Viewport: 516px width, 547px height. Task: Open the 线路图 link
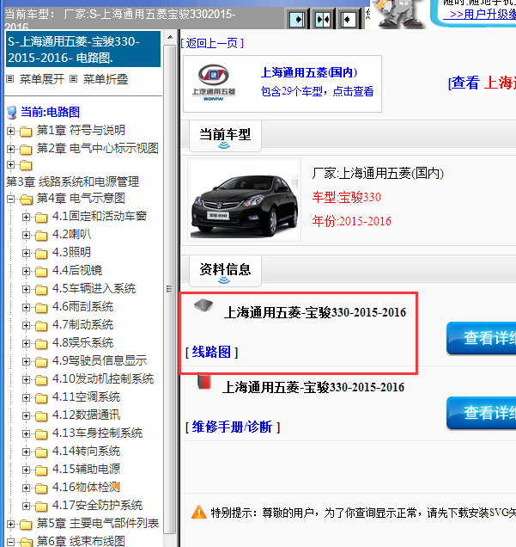(211, 352)
